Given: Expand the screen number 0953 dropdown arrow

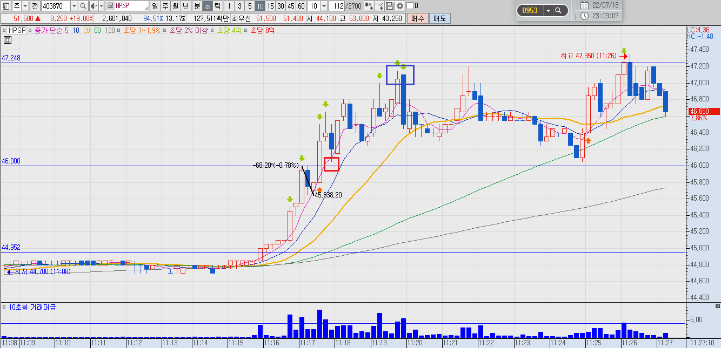Looking at the screenshot, I should (x=548, y=10).
